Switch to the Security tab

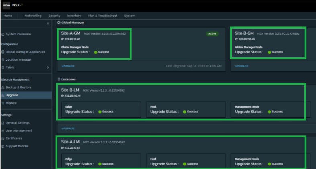pyautogui.click(x=54, y=16)
